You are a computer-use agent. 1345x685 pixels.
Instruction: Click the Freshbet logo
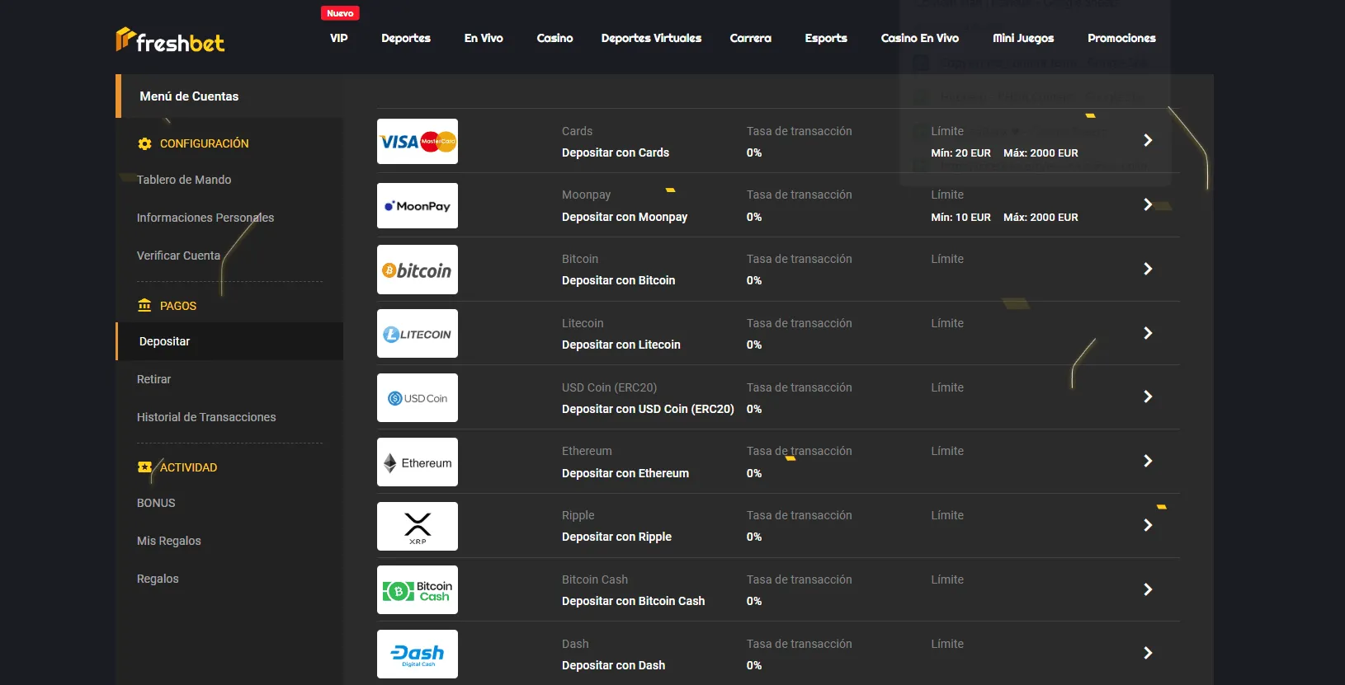[170, 40]
